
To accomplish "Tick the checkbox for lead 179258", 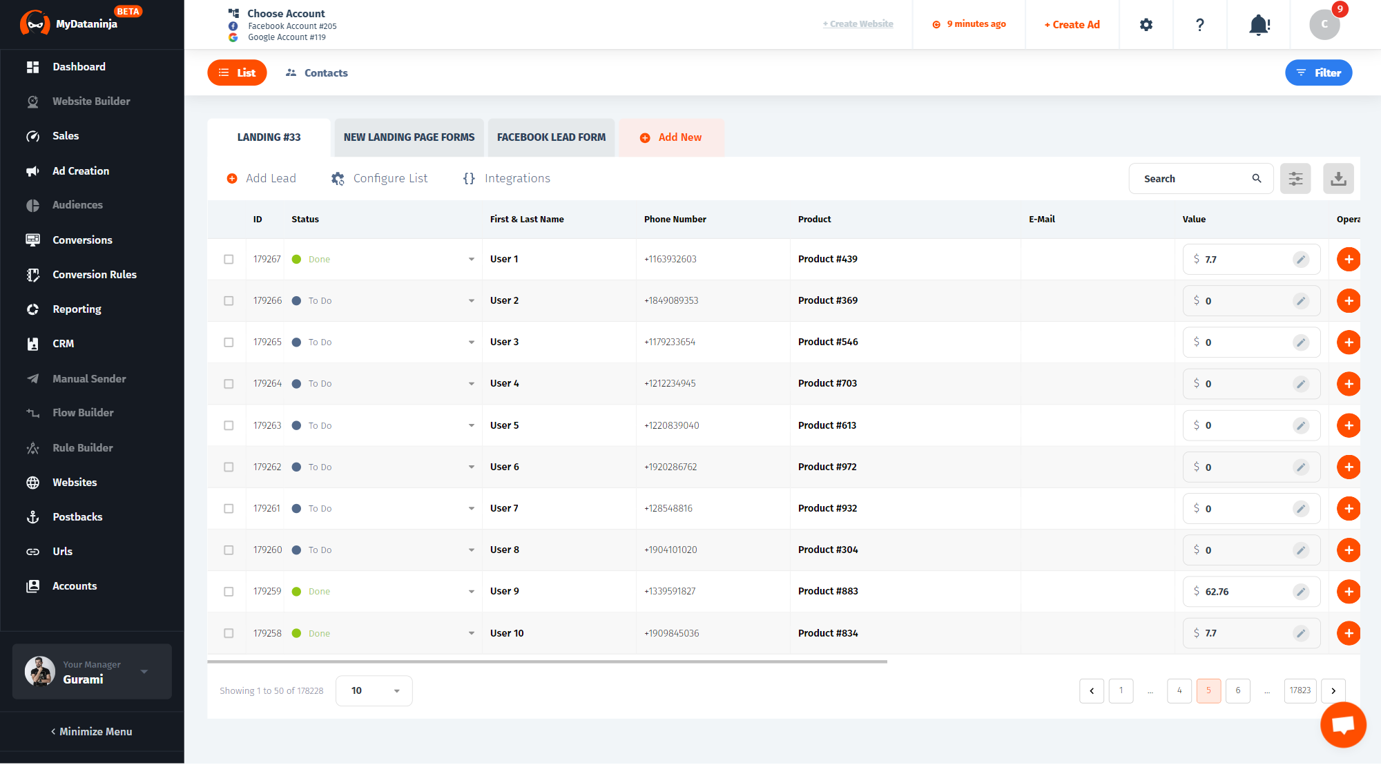I will [229, 633].
